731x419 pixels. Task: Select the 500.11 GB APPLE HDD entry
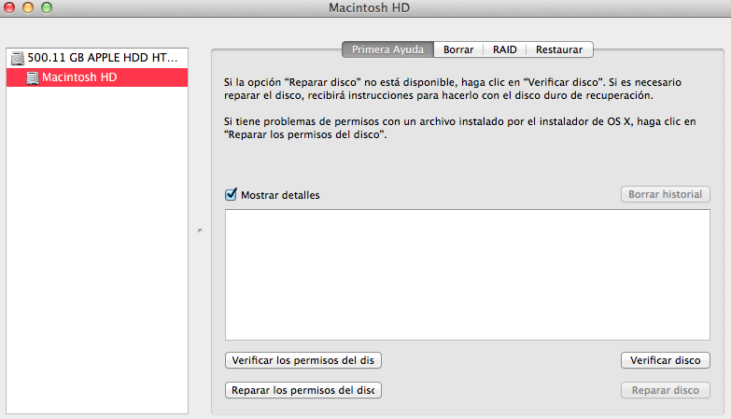pyautogui.click(x=102, y=58)
